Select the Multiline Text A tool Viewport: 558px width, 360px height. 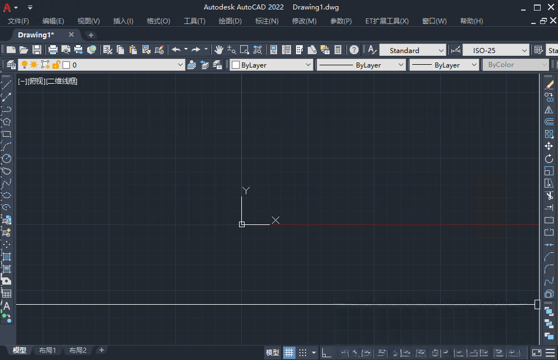pos(6,306)
